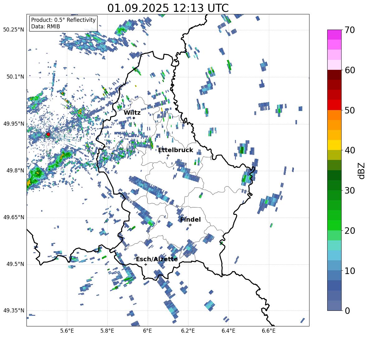Click the Product: 0.5° Reflectivity text
Viewport: 369px width, 337px height.
[x=63, y=20]
